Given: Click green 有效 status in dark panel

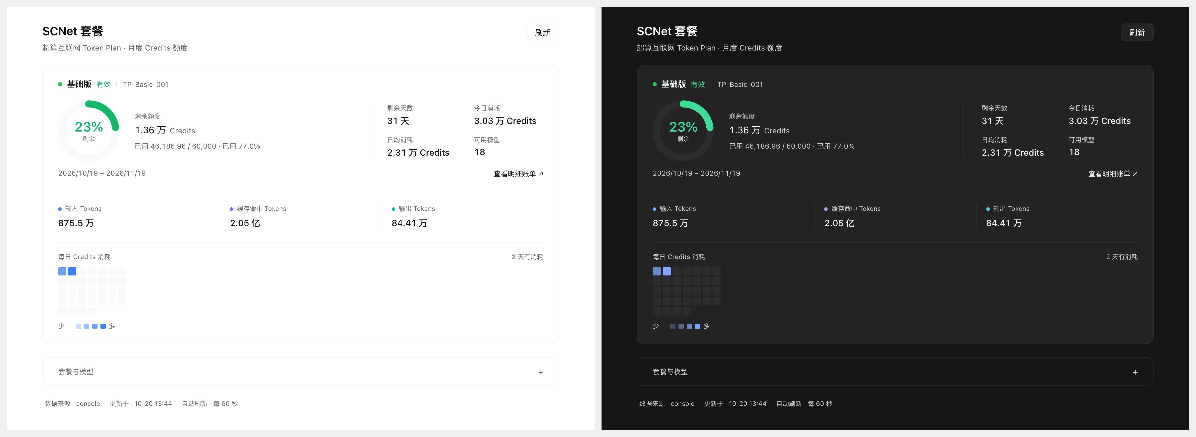Looking at the screenshot, I should click(698, 85).
